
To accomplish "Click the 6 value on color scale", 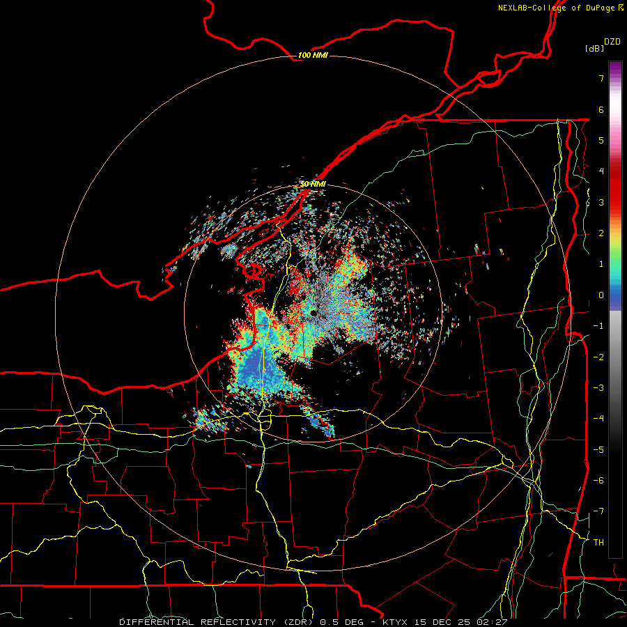I will pyautogui.click(x=601, y=109).
